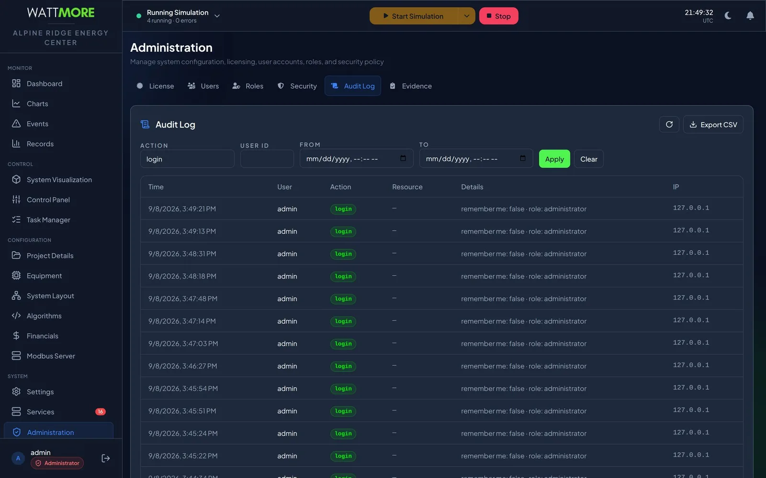Click details text in 3:47:48 PM row
Screen dimensions: 766x478
[524, 299]
